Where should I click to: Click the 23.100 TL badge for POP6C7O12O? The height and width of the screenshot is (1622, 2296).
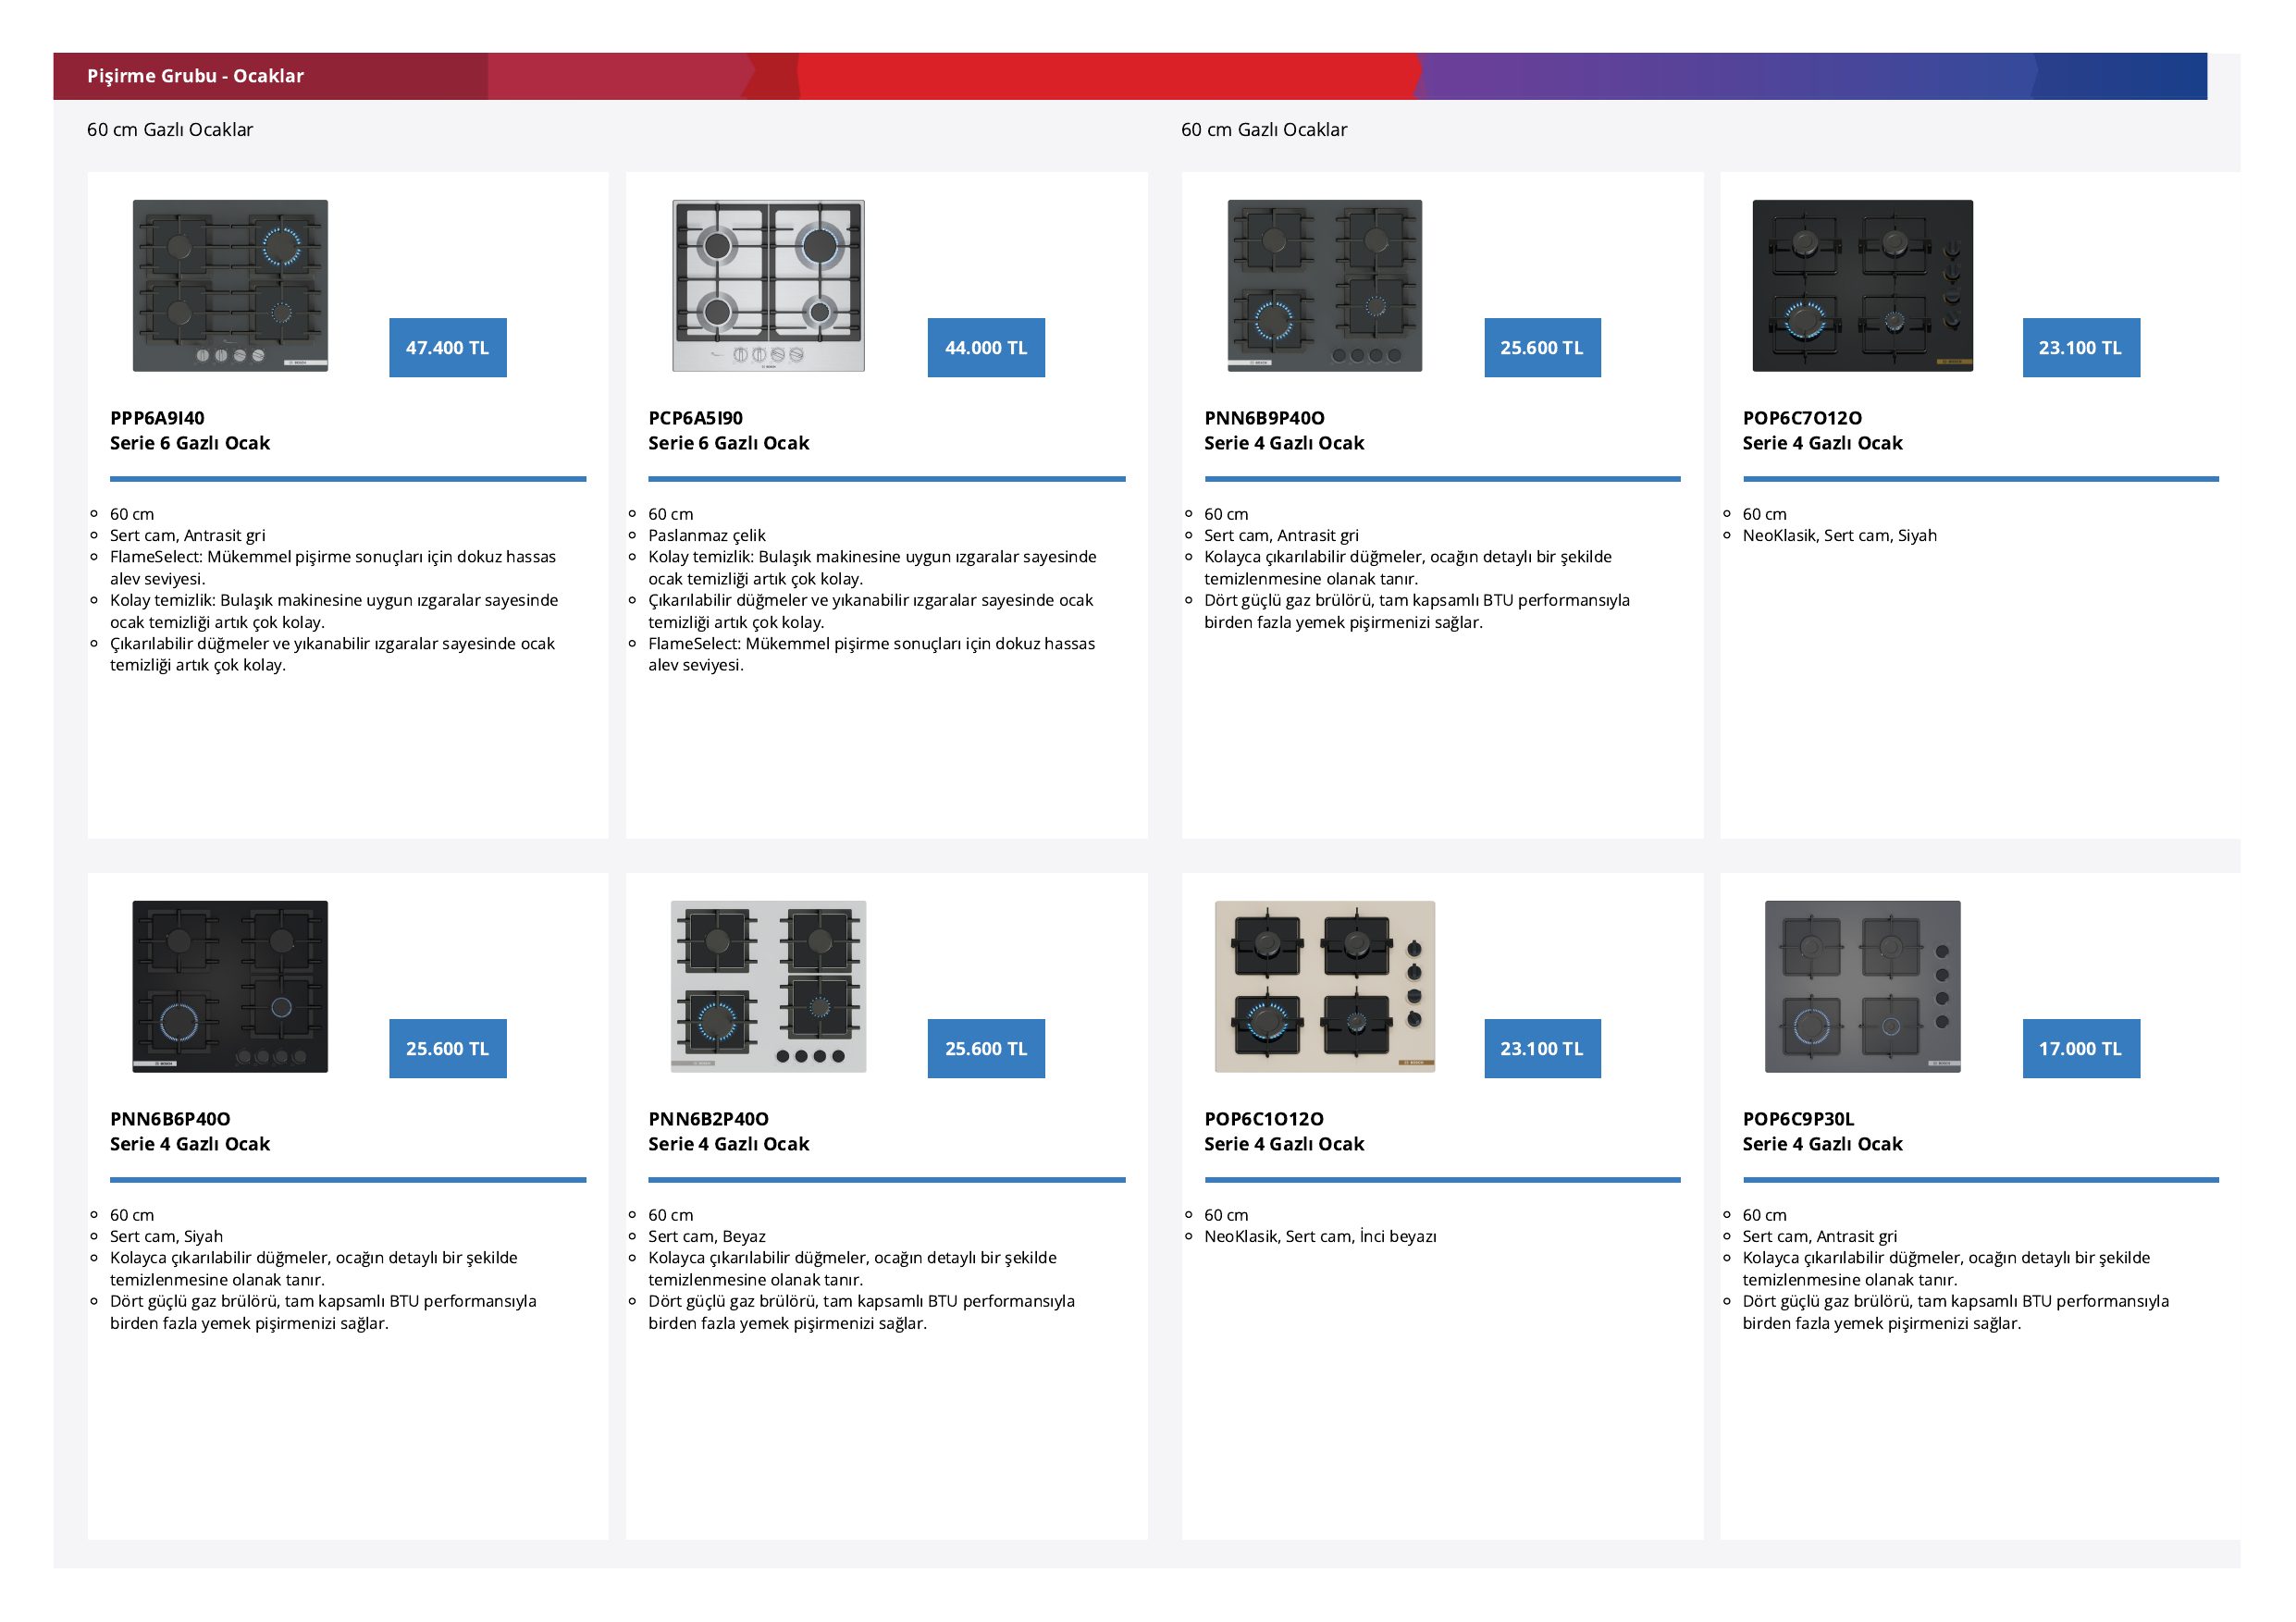click(2081, 348)
